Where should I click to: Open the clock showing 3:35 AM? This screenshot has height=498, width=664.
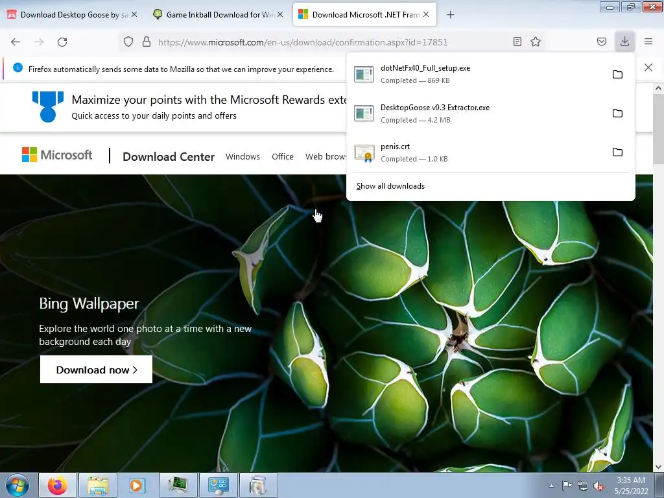[631, 486]
